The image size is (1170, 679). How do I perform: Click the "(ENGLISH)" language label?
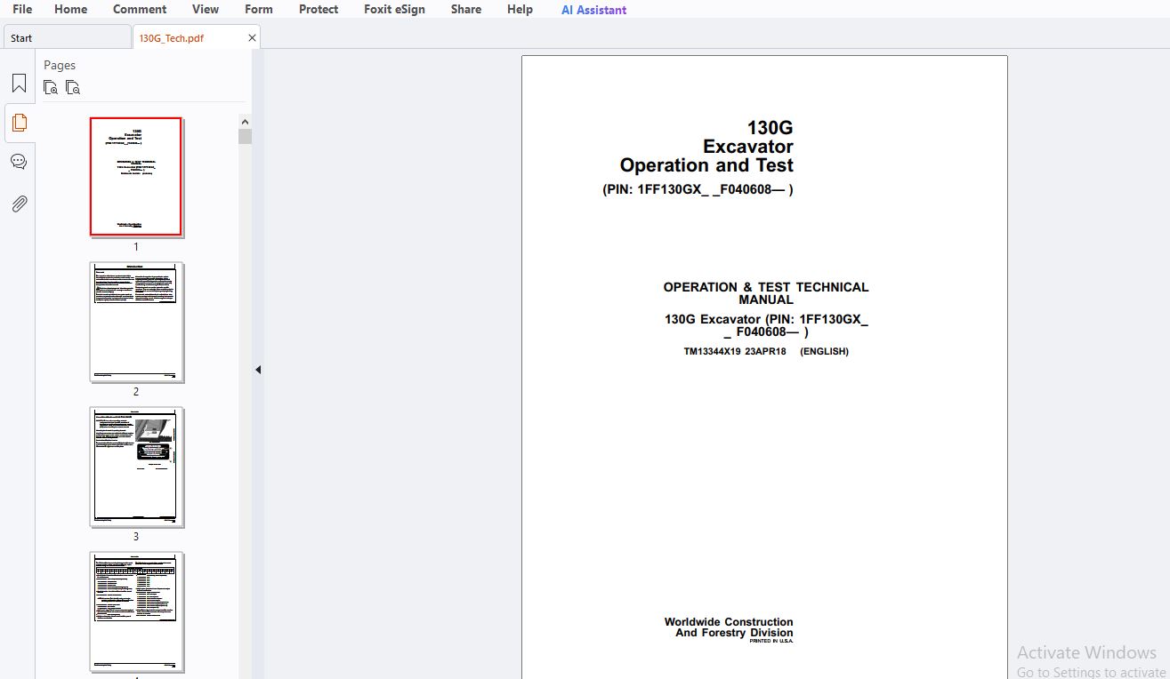coord(824,351)
